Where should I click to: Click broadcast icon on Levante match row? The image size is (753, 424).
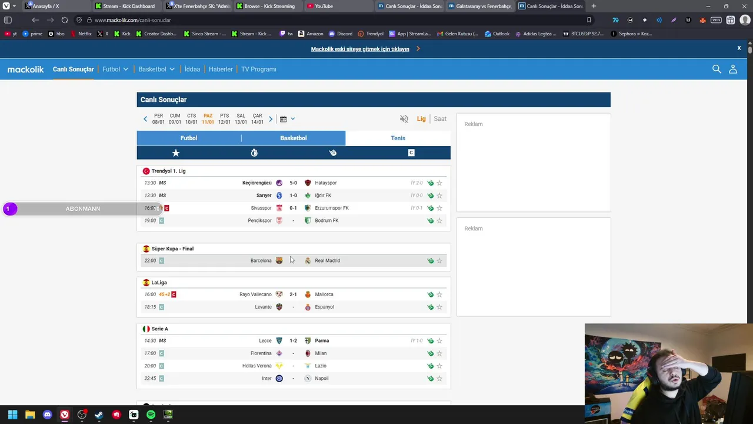[161, 307]
